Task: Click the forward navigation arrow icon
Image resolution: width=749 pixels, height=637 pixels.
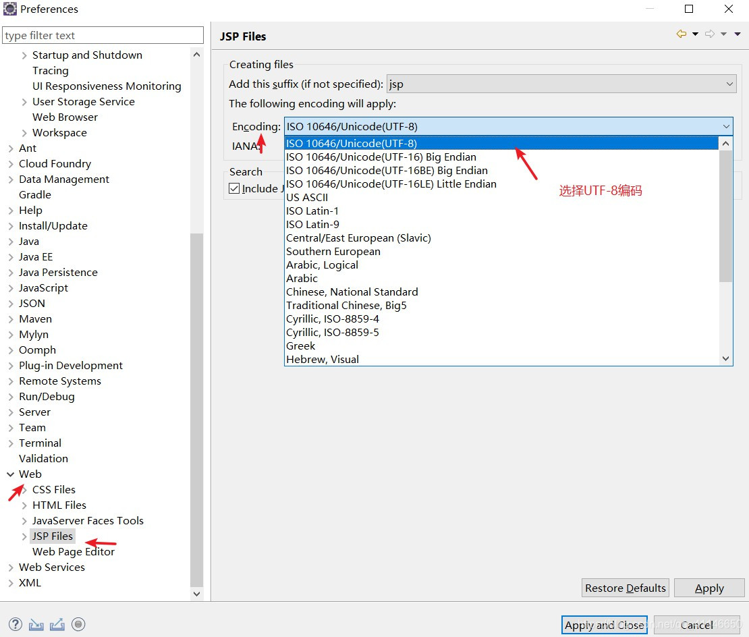Action: [711, 34]
